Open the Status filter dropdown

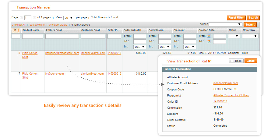pyautogui.click(x=234, y=36)
